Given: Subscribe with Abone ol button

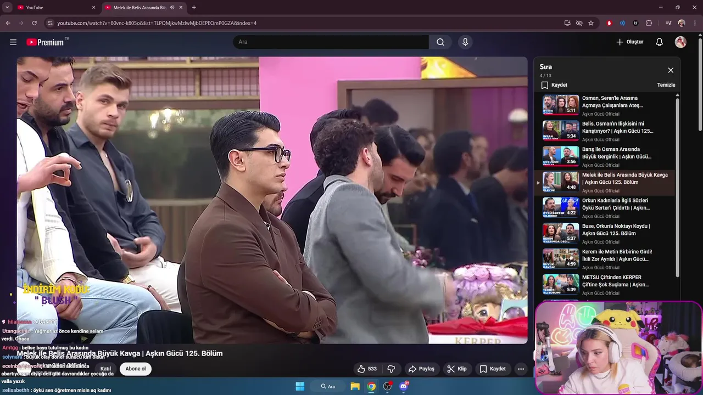Looking at the screenshot, I should [x=136, y=369].
